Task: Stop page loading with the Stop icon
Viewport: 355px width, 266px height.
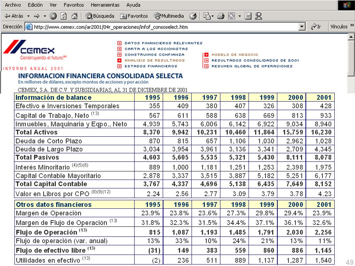Action: tap(53, 16)
